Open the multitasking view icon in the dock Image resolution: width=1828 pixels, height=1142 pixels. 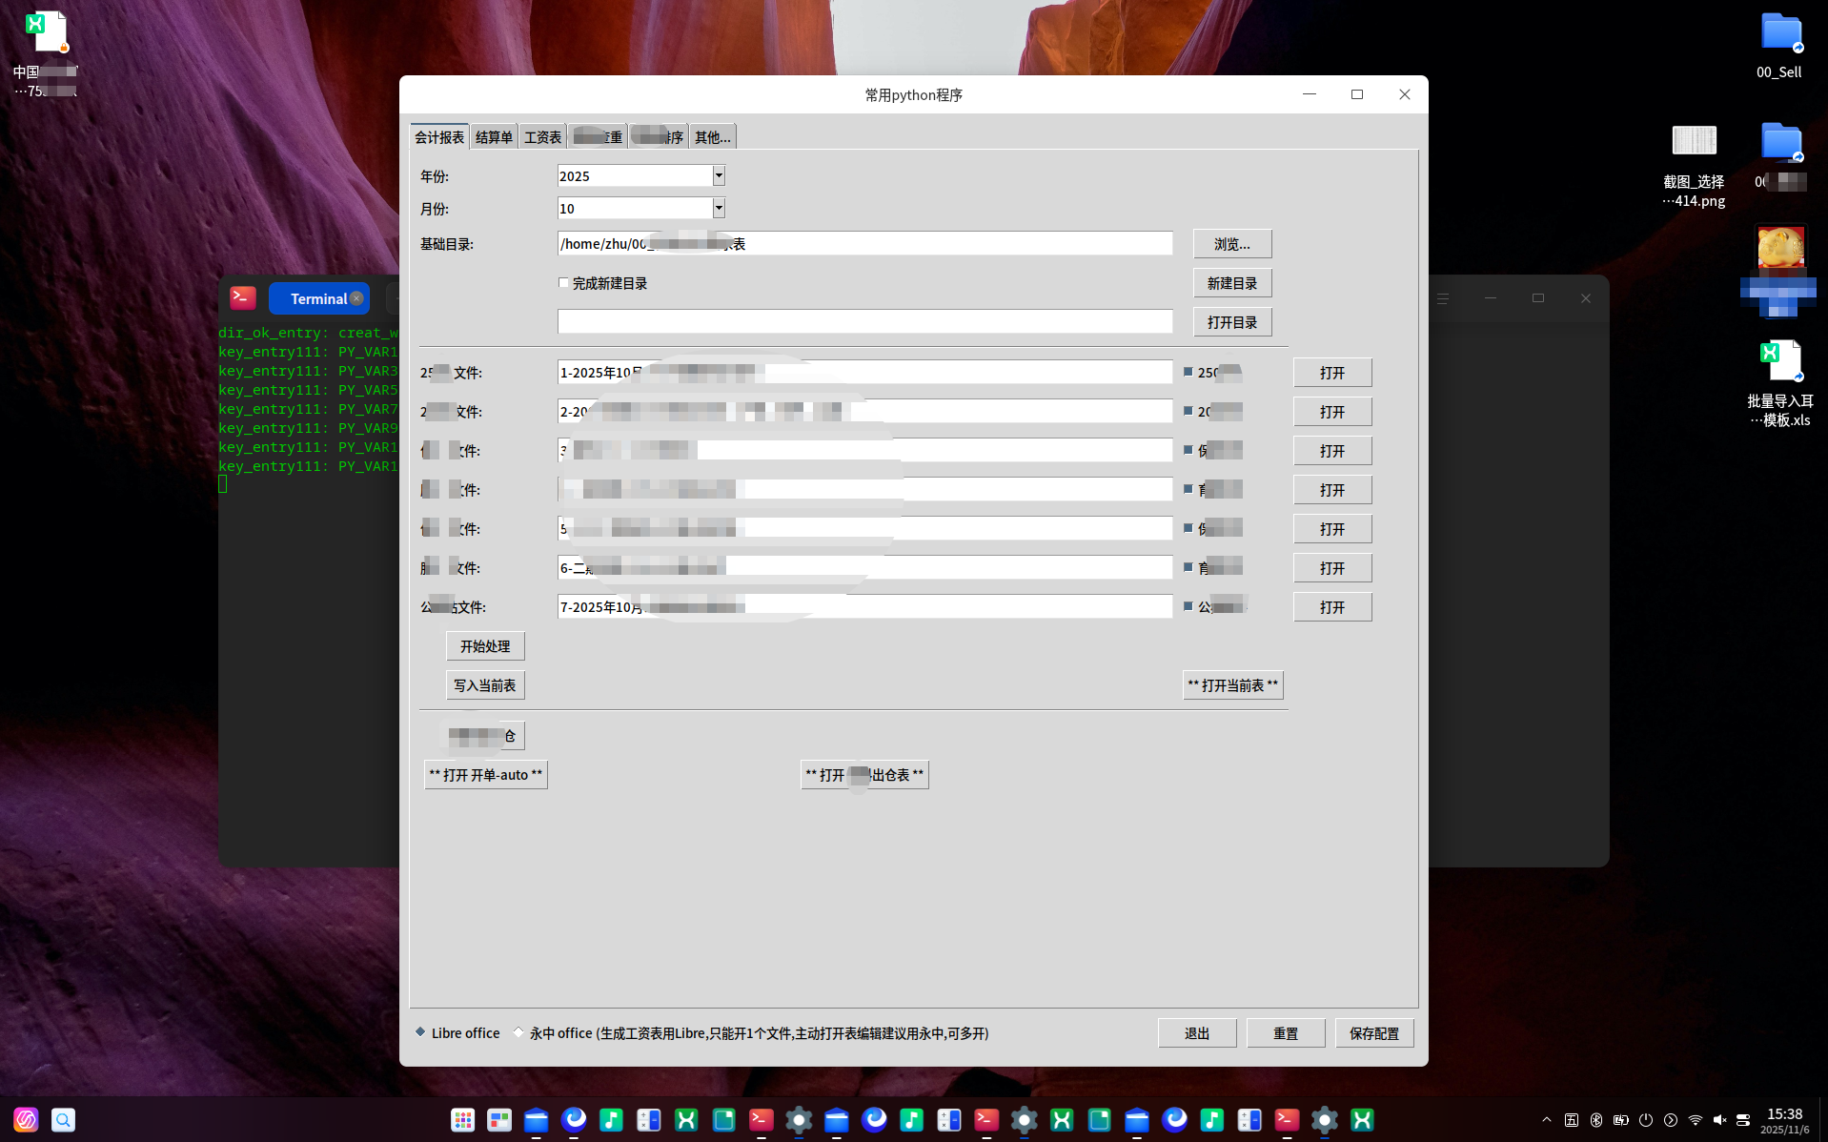pyautogui.click(x=499, y=1120)
